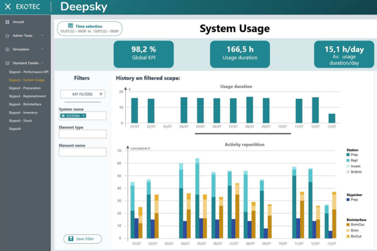377x251 pixels.
Task: Click the Station BinEntr legend swatch
Action: point(348,172)
